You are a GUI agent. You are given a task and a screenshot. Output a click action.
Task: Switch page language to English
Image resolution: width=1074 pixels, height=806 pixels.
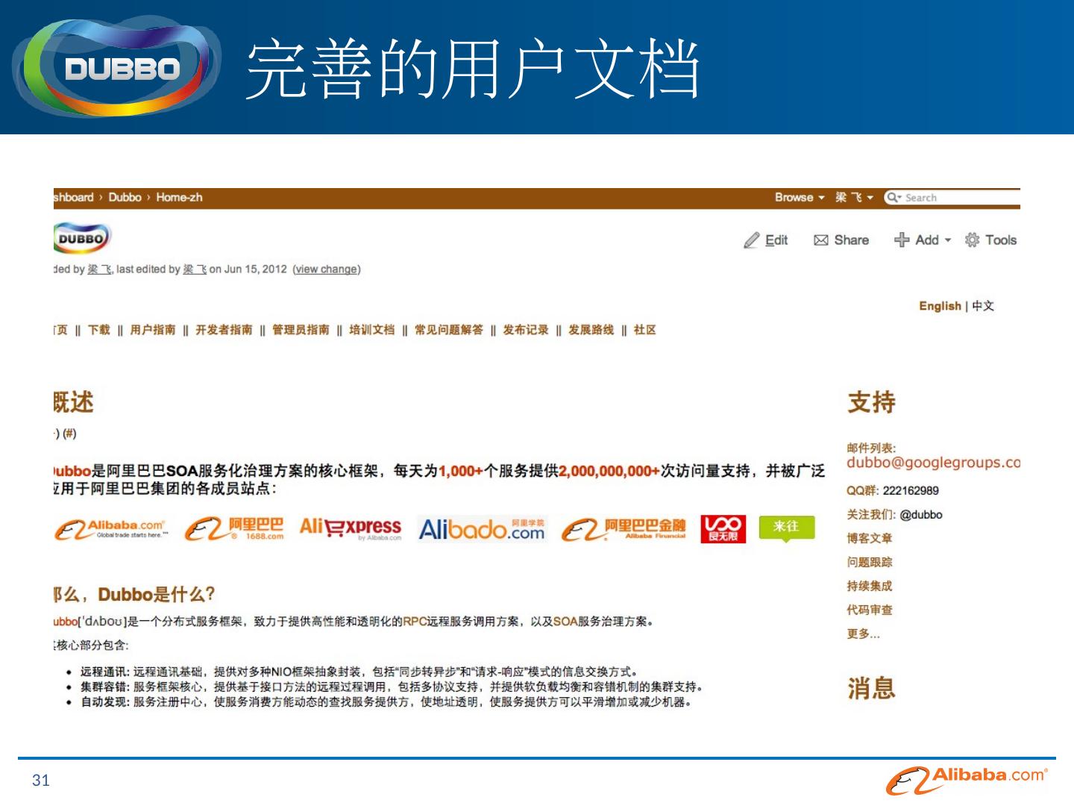click(940, 306)
